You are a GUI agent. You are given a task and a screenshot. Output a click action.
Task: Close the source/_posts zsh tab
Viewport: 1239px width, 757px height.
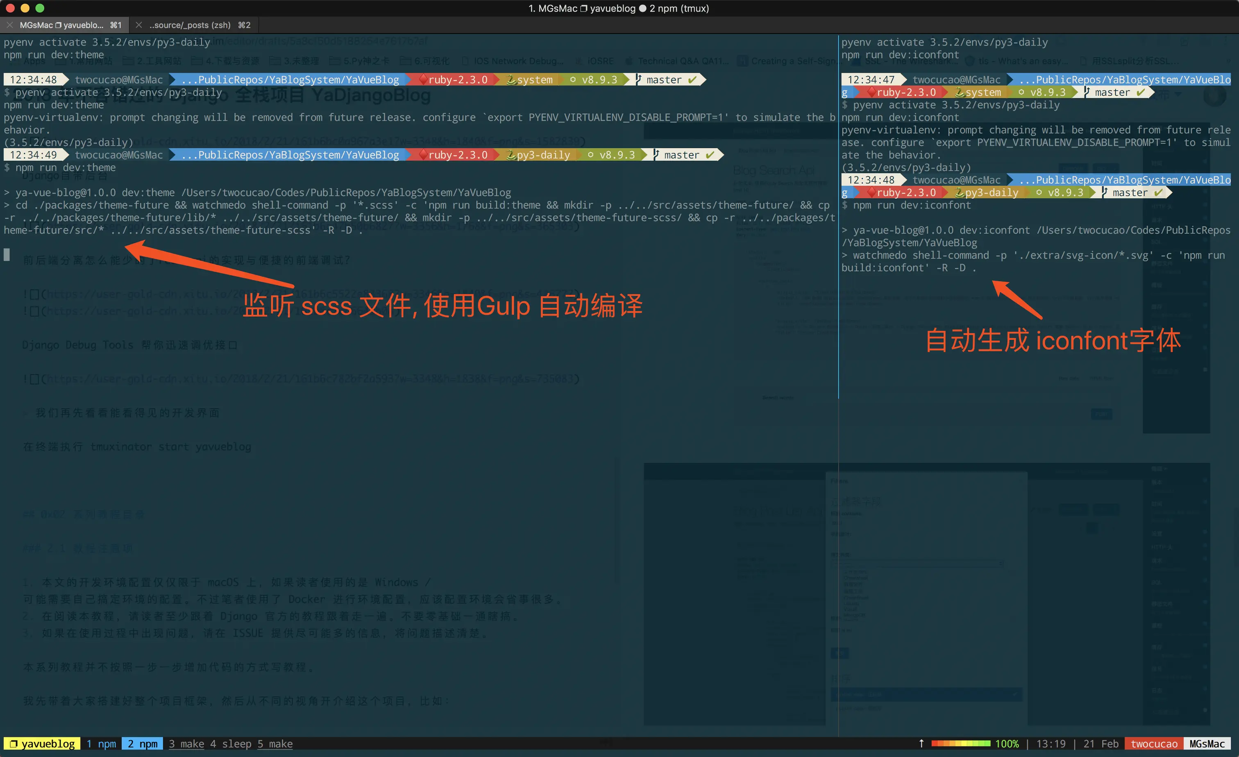[139, 25]
